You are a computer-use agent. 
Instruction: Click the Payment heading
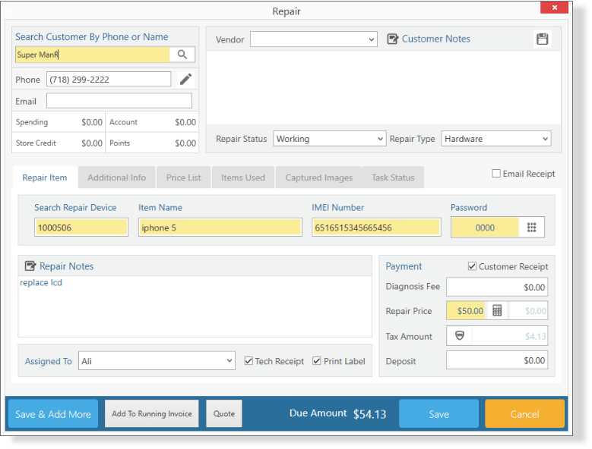click(404, 266)
